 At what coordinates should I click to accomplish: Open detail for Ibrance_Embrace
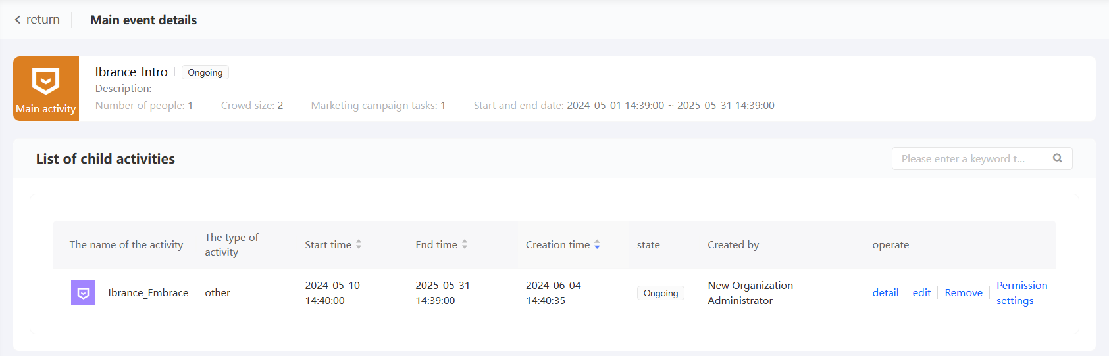pyautogui.click(x=885, y=293)
